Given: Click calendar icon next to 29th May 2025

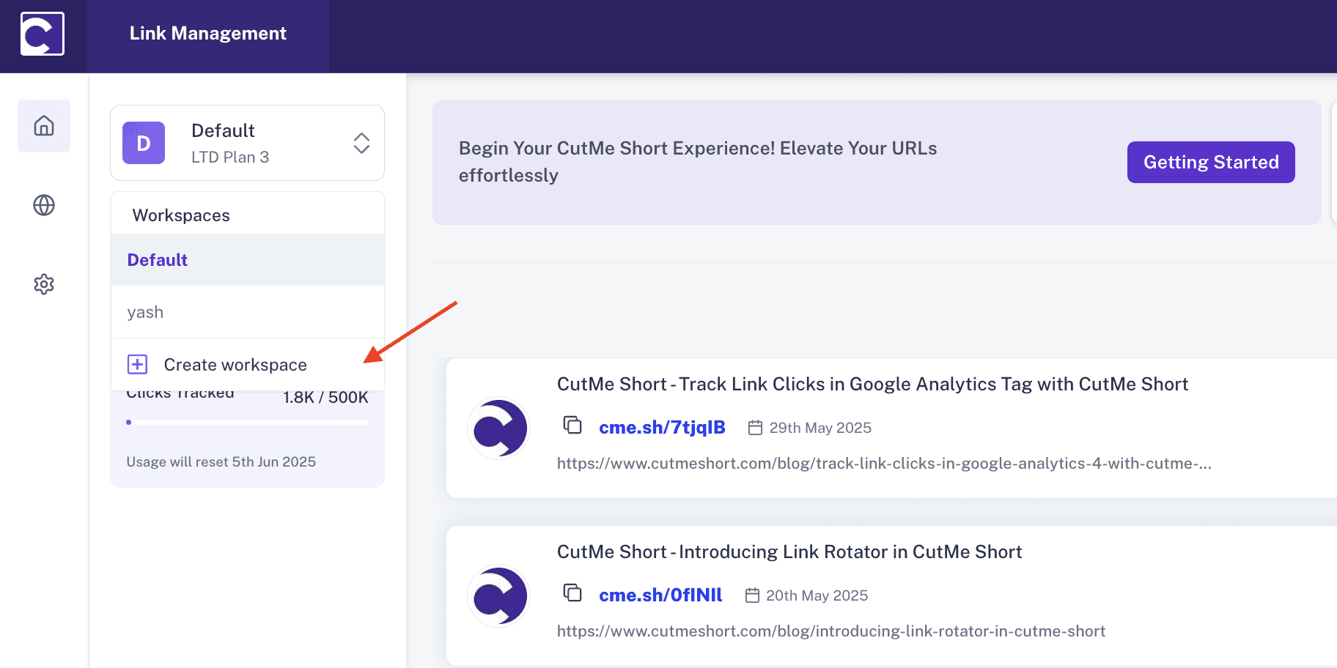Looking at the screenshot, I should point(755,428).
